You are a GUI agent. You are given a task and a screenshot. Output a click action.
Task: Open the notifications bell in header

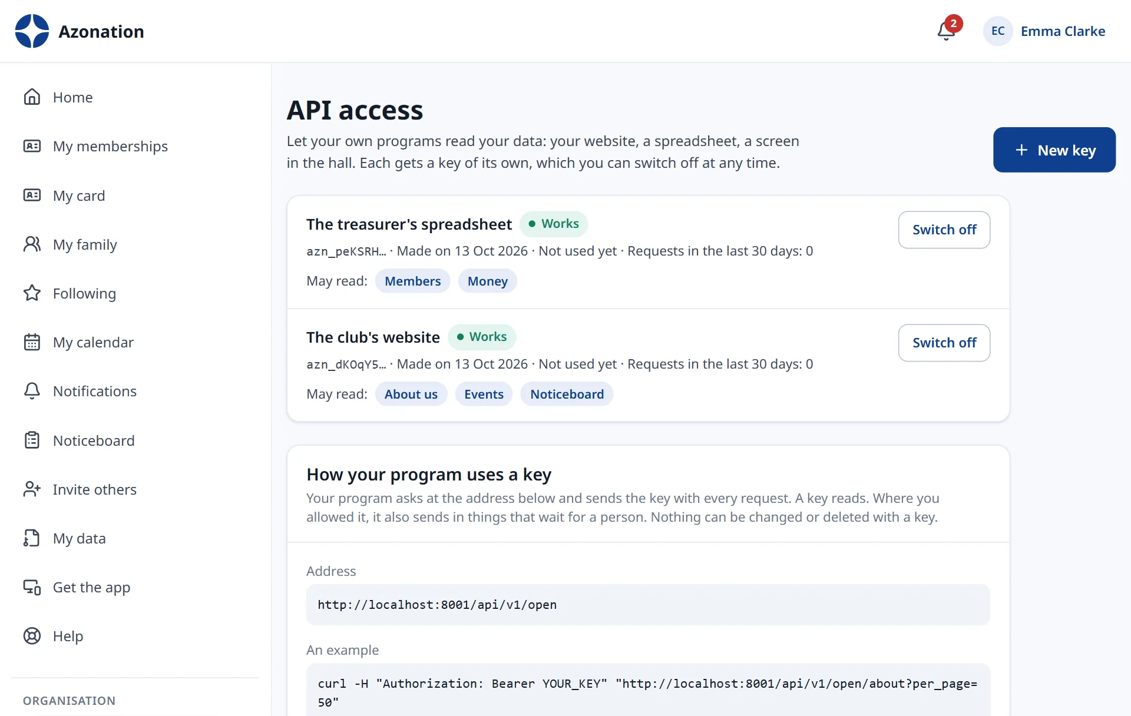point(947,31)
